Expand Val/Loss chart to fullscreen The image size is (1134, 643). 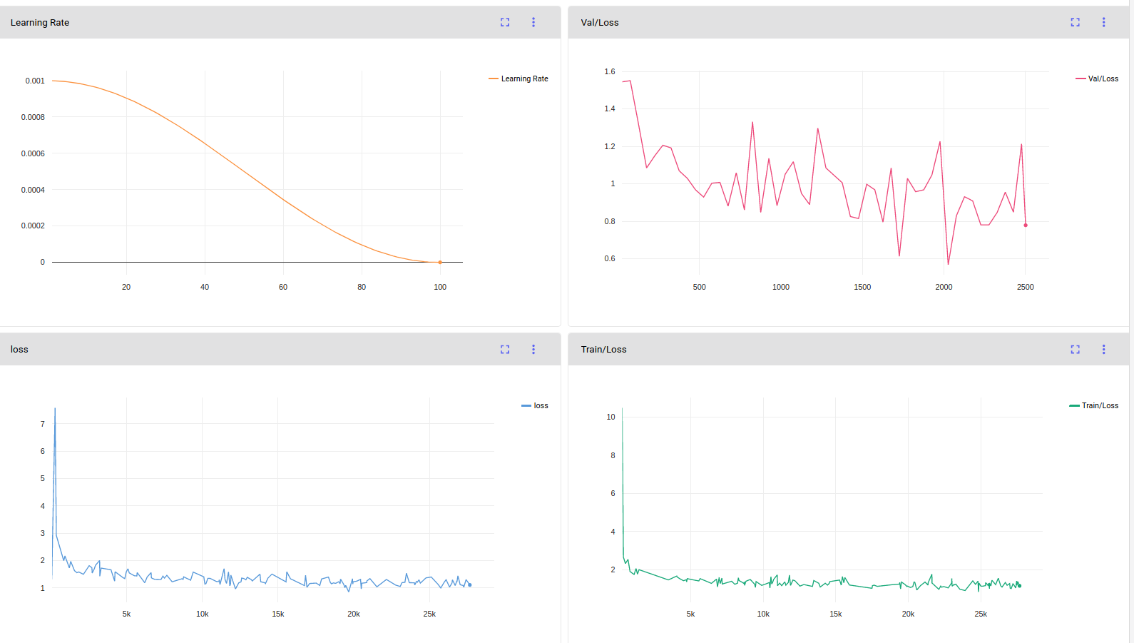1075,22
